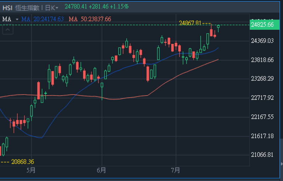Click the 7月 marker on time axis
This screenshot has width=283, height=181.
click(175, 171)
